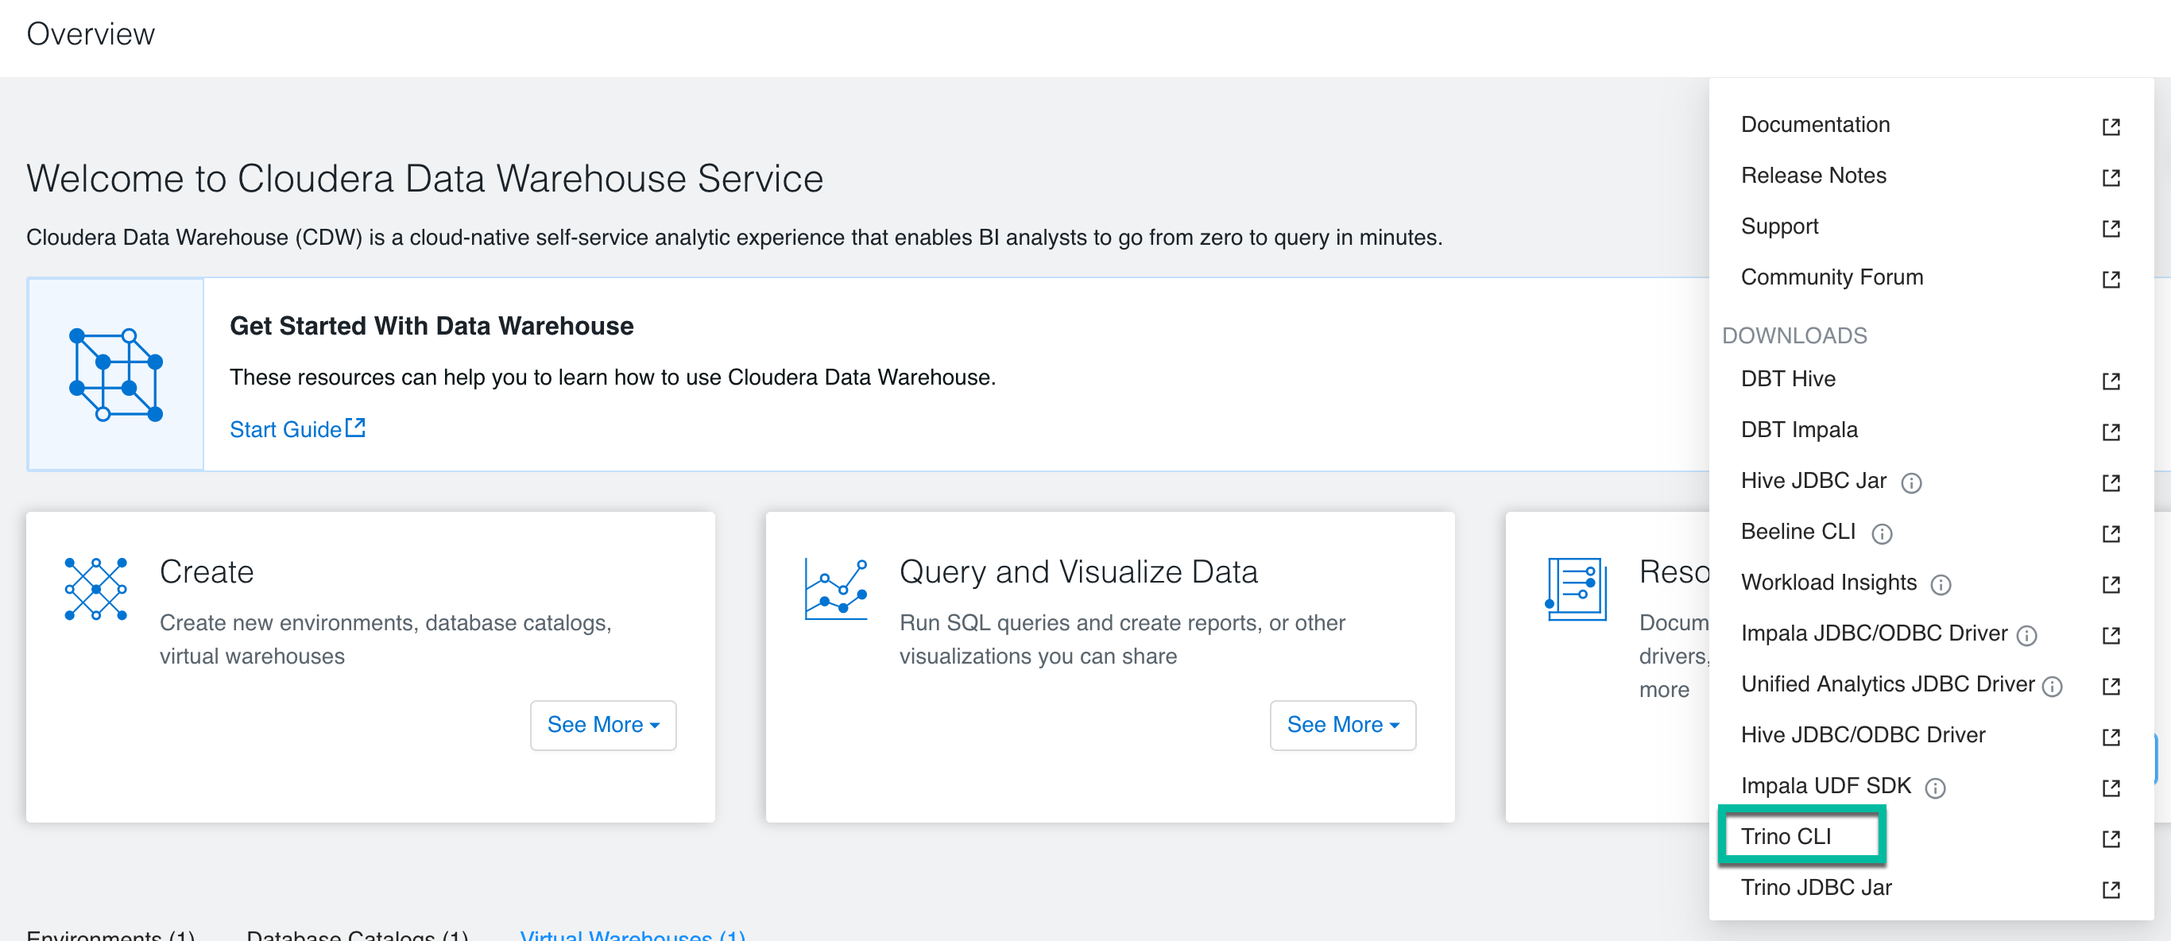
Task: Click the Create card network icon
Action: tap(96, 589)
